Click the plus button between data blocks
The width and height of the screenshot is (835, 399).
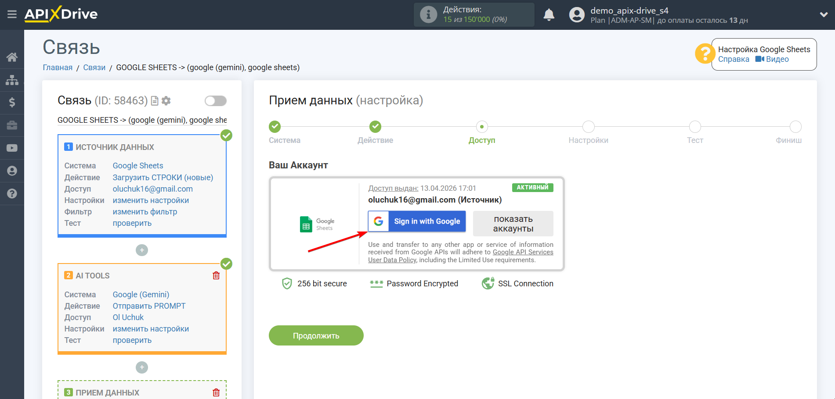(141, 250)
